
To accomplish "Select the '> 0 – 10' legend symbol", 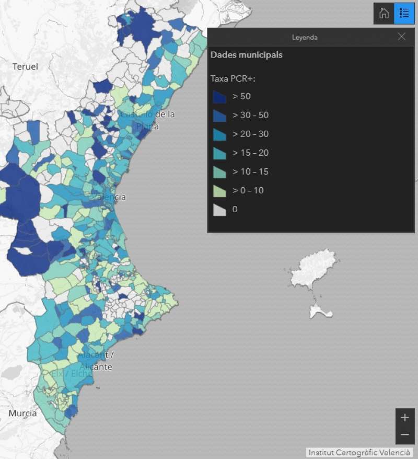I will coord(219,191).
